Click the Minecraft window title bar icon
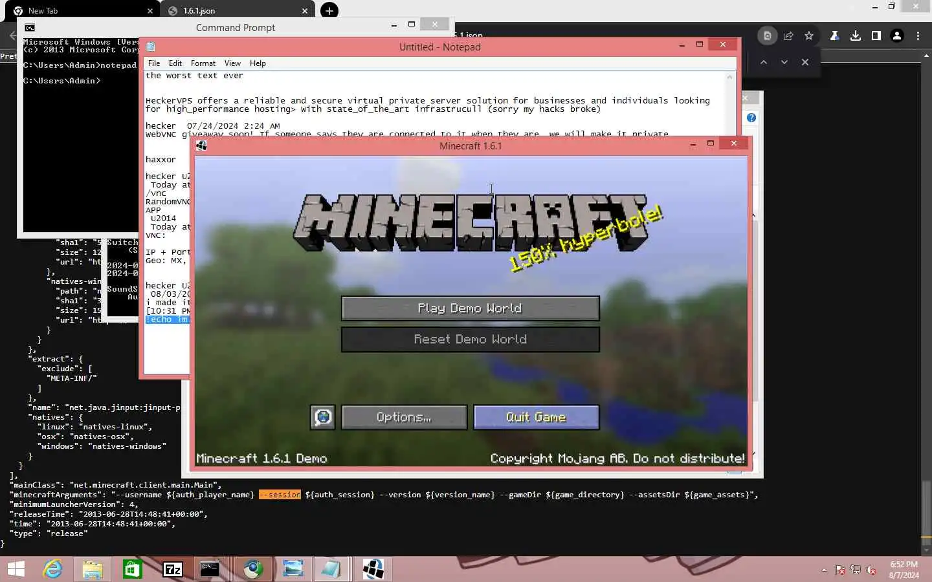 coord(201,145)
